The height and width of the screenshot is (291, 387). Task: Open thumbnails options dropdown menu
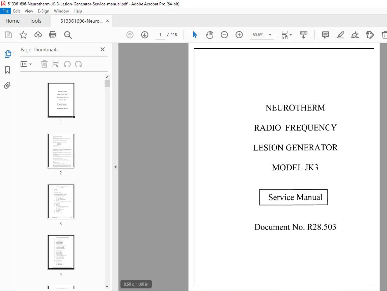[x=26, y=64]
